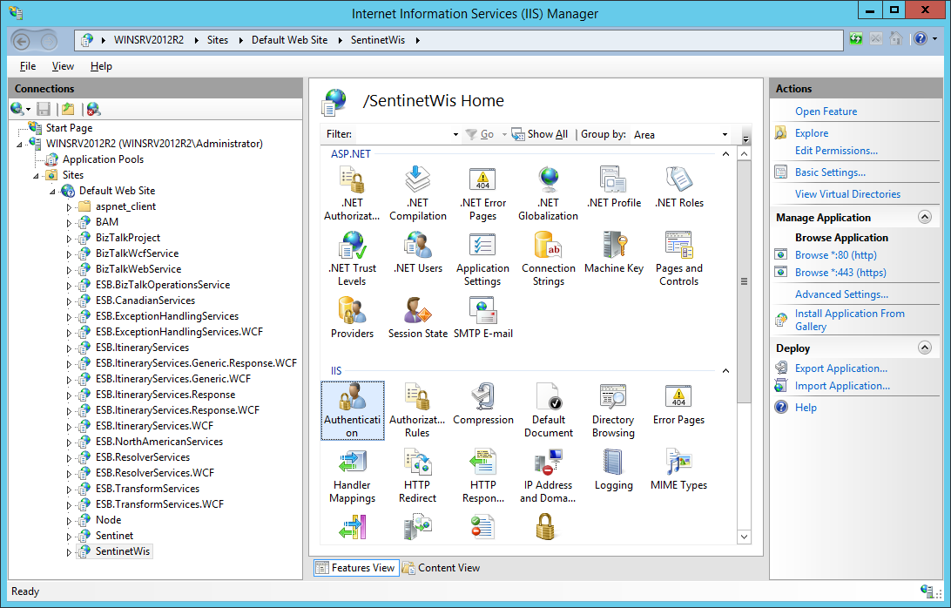Viewport: 951px width, 608px height.
Task: Open IP Address and Domain Restrictions
Action: [x=549, y=476]
